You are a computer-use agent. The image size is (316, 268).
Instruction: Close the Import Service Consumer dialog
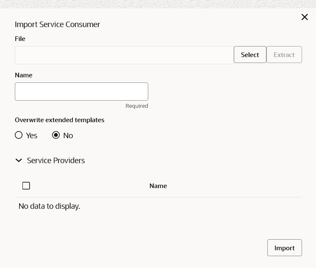coord(305,17)
